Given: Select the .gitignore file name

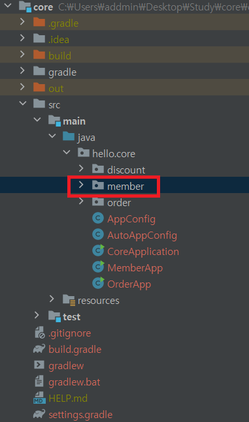Looking at the screenshot, I should pos(69,333).
